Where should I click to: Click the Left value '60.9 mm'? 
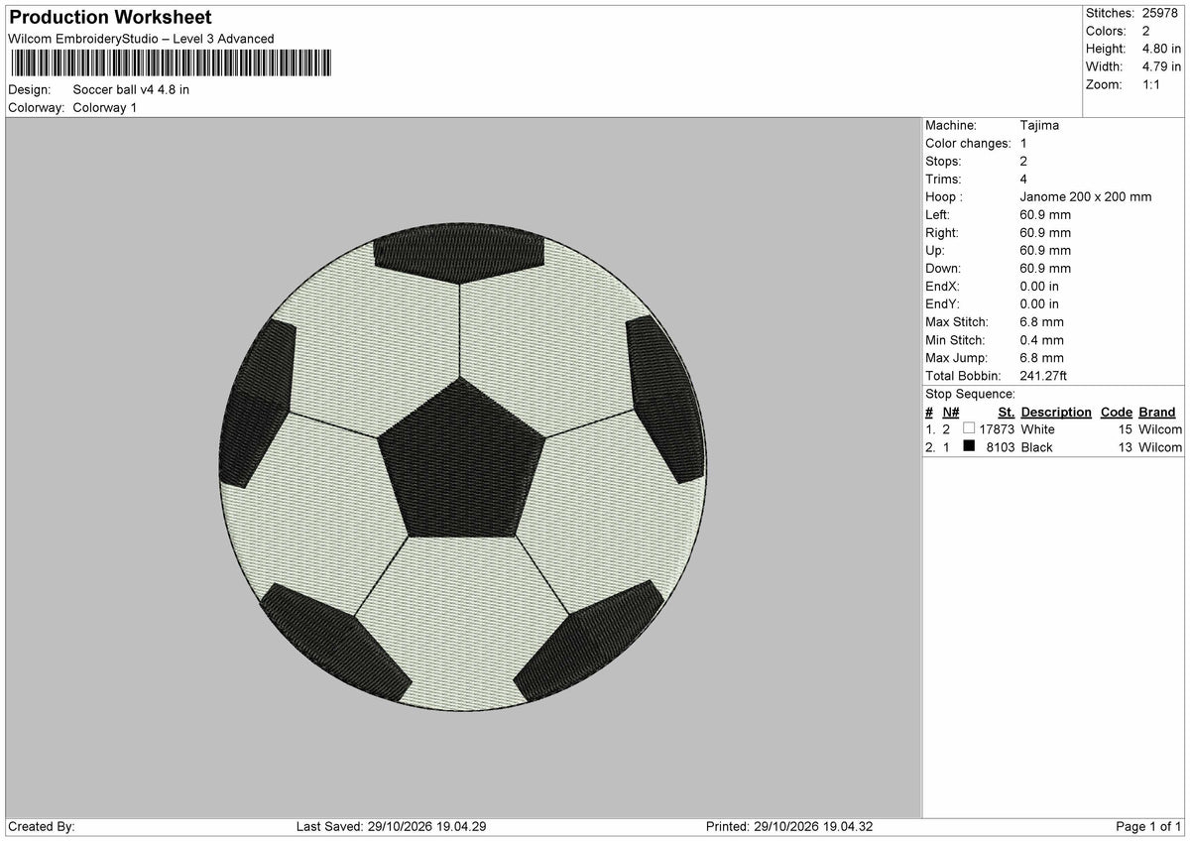1045,214
